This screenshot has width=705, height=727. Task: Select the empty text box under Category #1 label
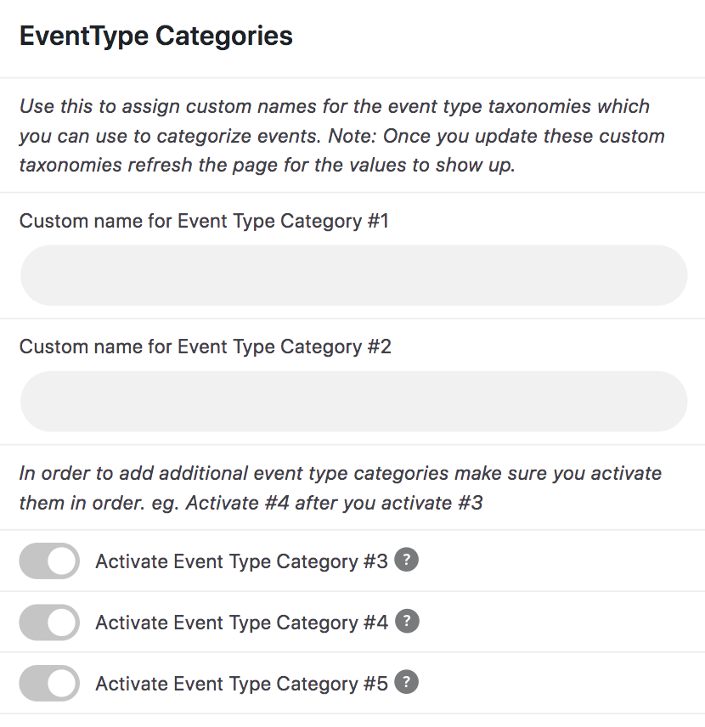[x=352, y=275]
